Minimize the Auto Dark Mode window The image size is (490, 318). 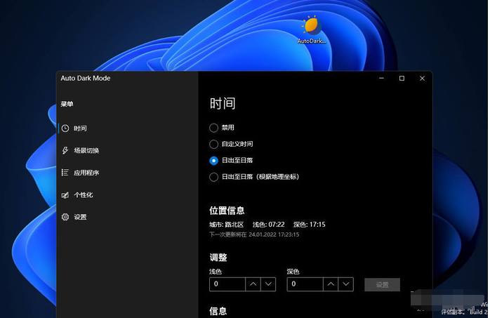[381, 79]
